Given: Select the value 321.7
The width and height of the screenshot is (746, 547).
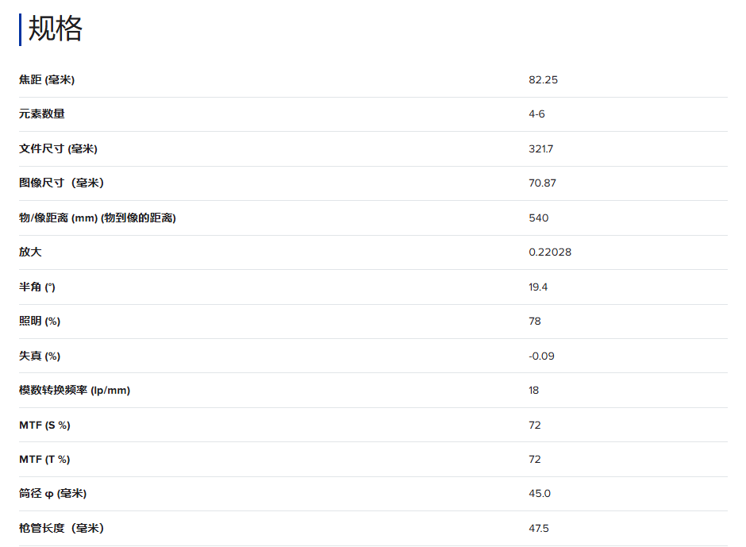Looking at the screenshot, I should 541,148.
